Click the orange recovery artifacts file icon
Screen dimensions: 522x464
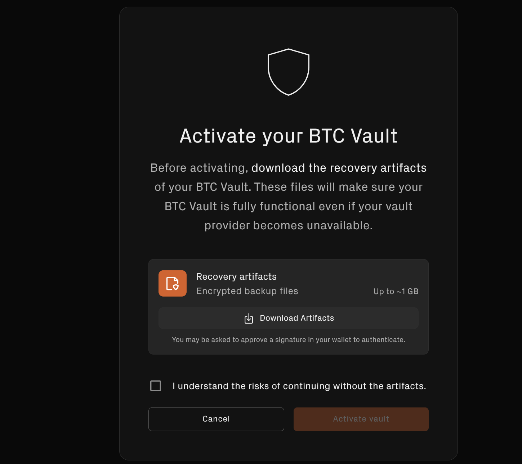click(x=173, y=283)
